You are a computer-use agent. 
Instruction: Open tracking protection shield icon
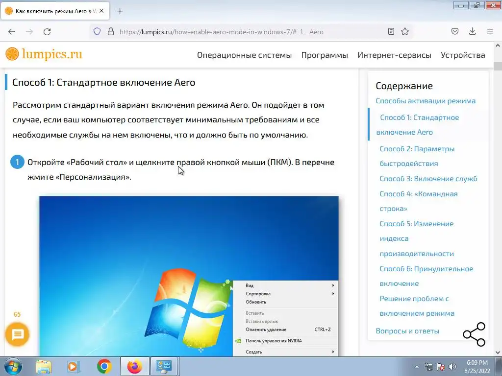97,32
